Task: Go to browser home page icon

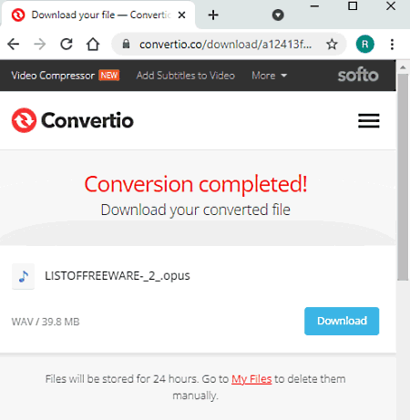Action: click(93, 45)
